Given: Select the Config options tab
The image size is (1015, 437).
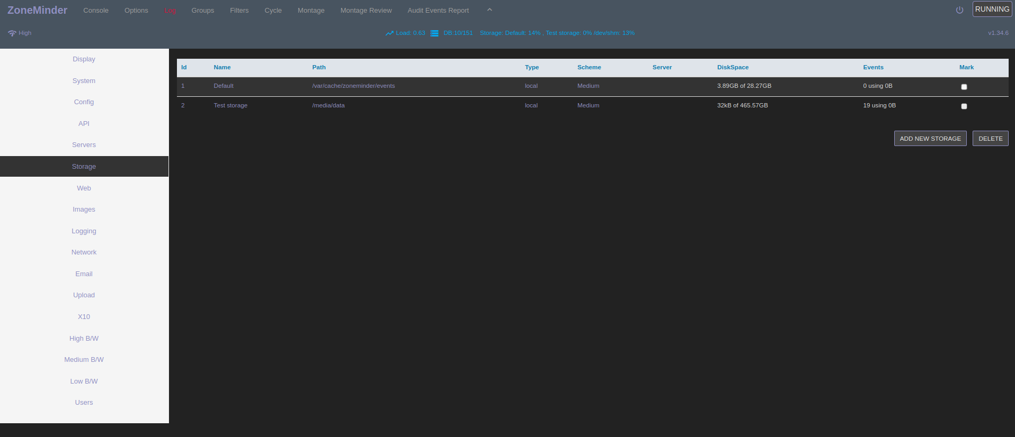Looking at the screenshot, I should point(84,102).
